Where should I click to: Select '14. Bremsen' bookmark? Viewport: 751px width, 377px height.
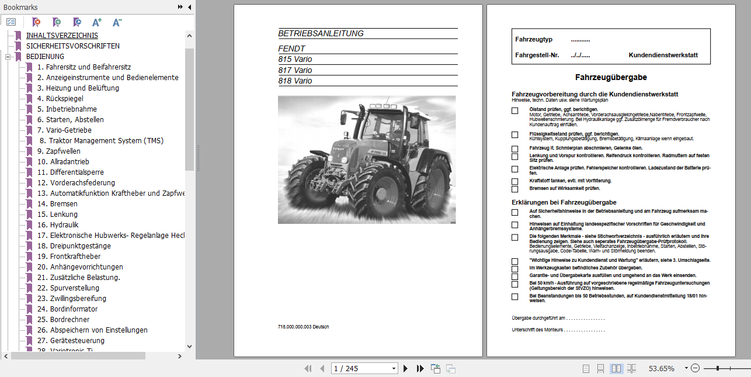pos(57,204)
